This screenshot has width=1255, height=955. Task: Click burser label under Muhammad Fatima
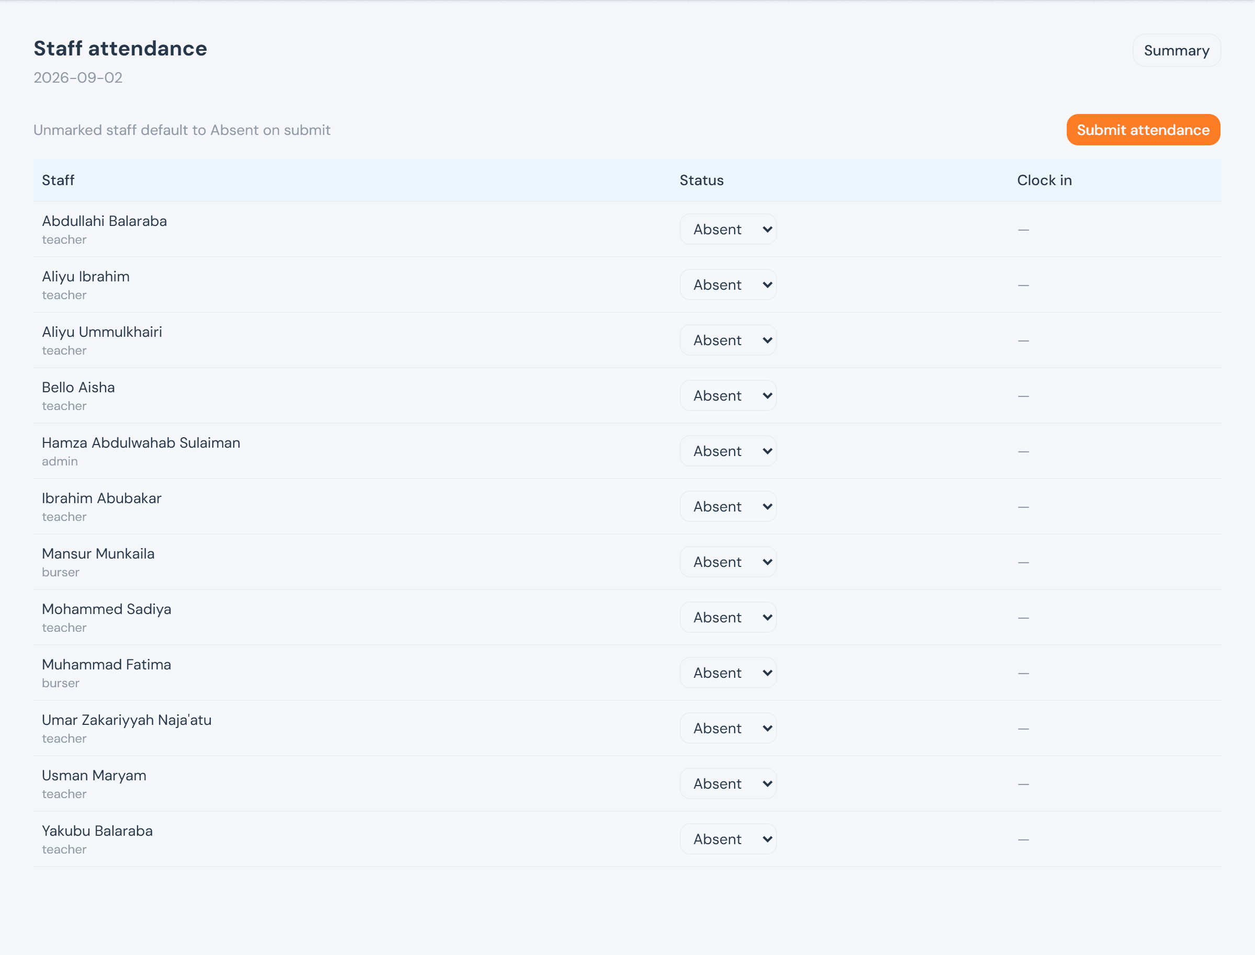(x=61, y=683)
